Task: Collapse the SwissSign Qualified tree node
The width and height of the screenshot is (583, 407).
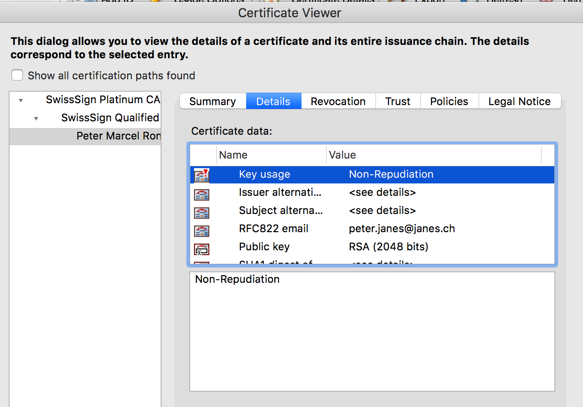Action: (x=36, y=118)
